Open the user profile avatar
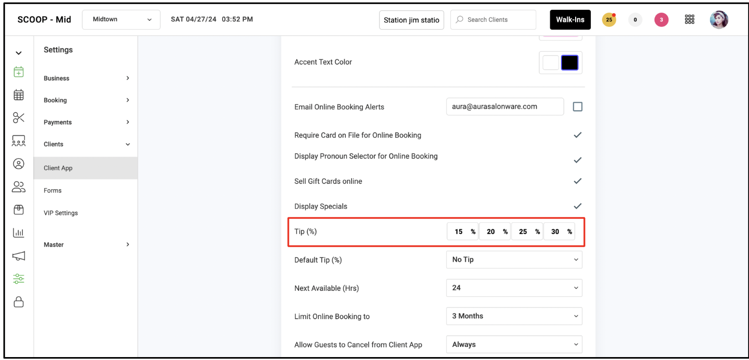Viewport: 749px width, 360px height. pyautogui.click(x=719, y=20)
